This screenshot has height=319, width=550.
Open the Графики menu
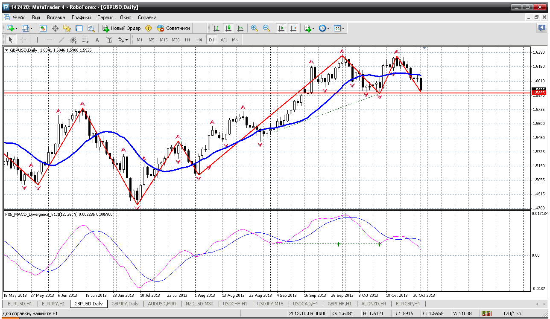click(81, 17)
